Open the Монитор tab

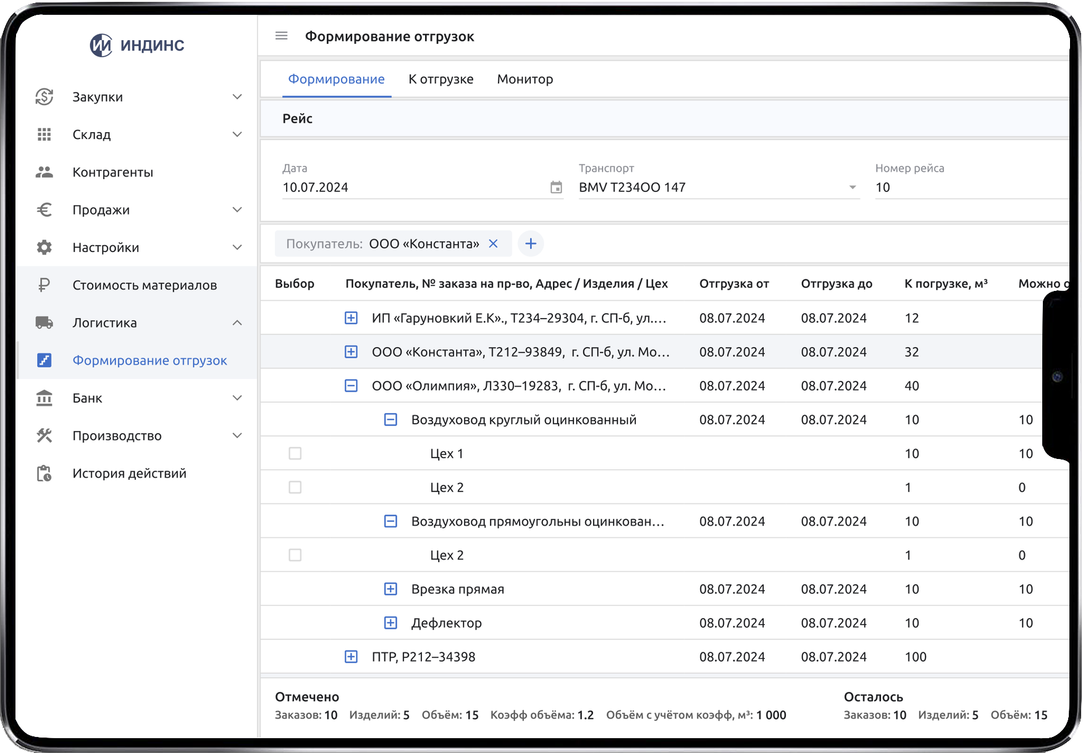(525, 79)
